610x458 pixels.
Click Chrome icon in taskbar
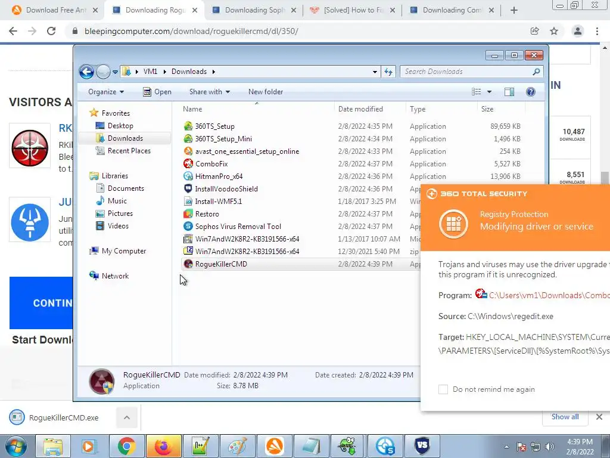pyautogui.click(x=126, y=446)
